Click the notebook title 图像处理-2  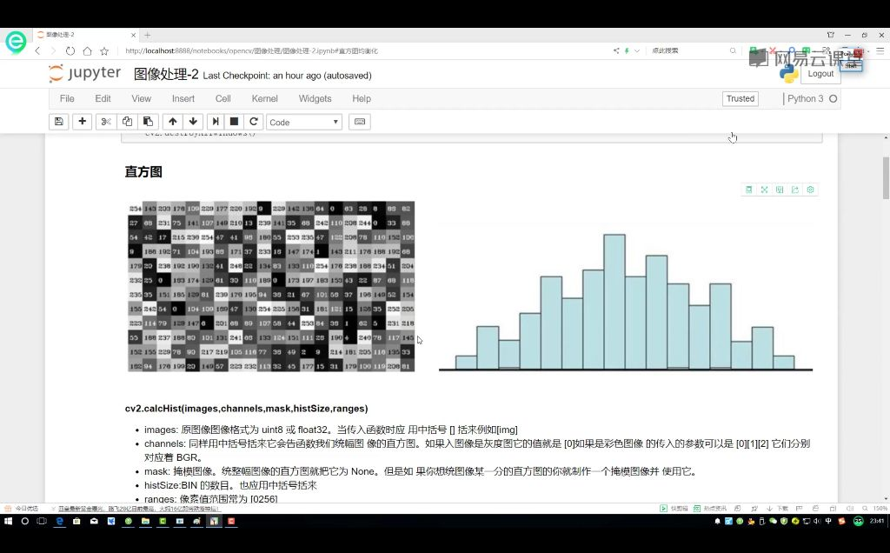[x=166, y=75]
